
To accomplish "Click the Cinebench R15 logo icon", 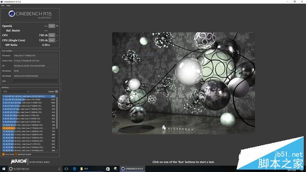I will [11, 14].
